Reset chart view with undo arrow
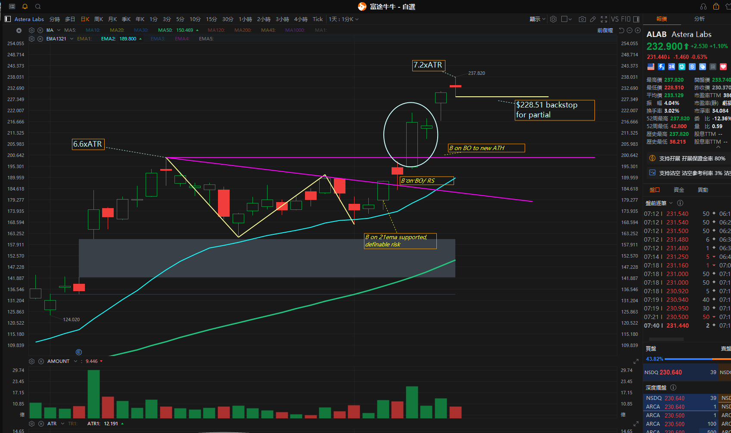Image resolution: width=731 pixels, height=433 pixels. (621, 30)
